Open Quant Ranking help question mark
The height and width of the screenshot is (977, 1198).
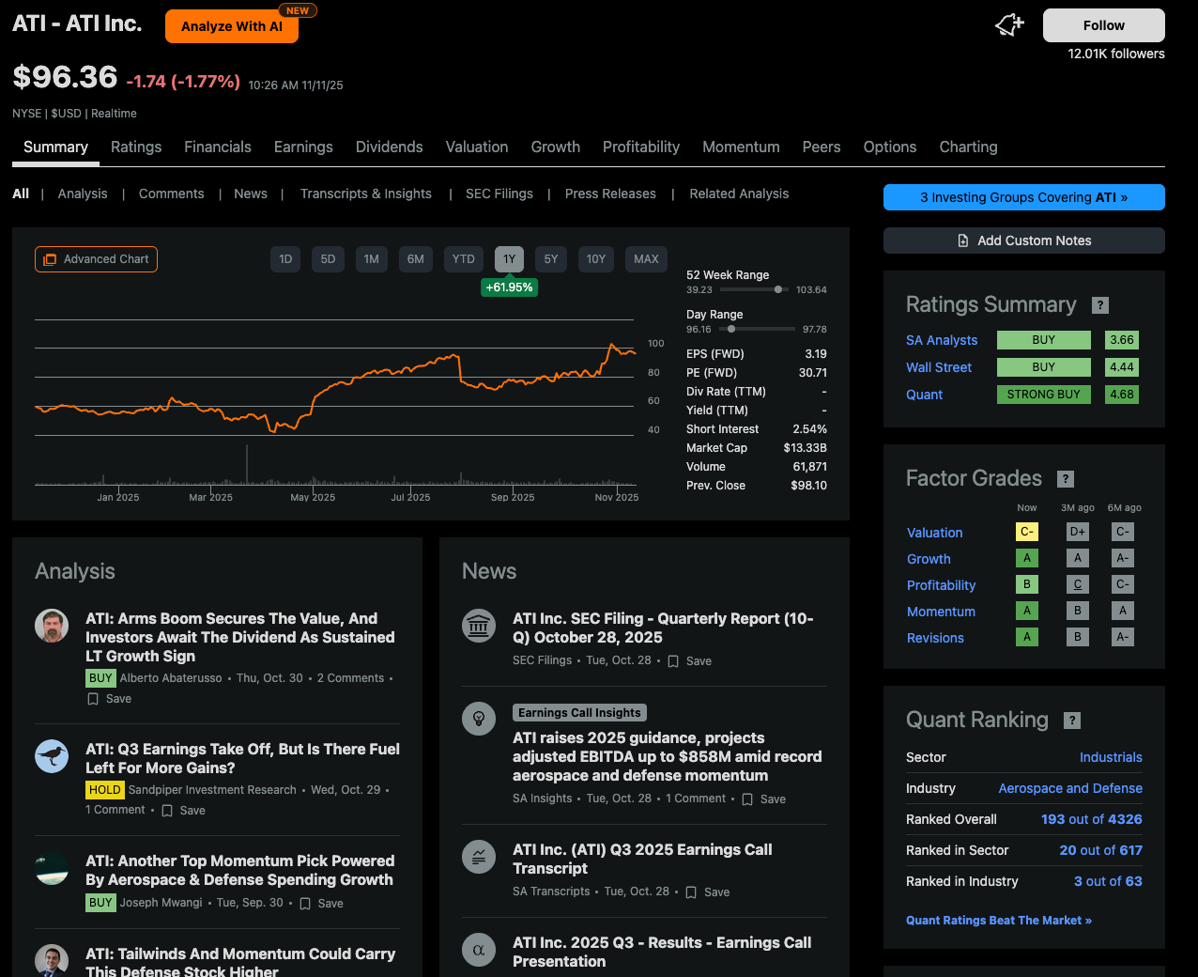(x=1072, y=721)
